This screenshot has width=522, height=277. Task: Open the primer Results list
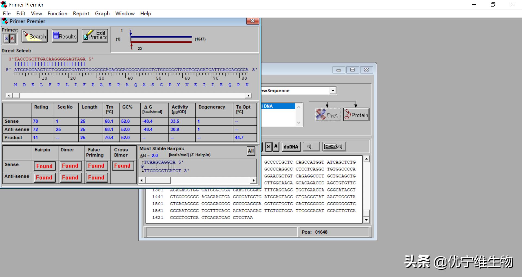point(65,36)
